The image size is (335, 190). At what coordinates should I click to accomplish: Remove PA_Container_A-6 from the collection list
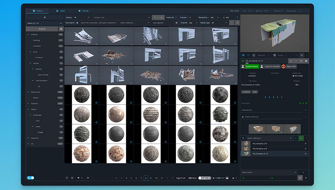pos(306,149)
